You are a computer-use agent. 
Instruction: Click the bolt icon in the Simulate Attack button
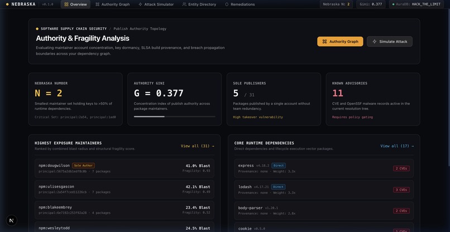click(x=375, y=42)
